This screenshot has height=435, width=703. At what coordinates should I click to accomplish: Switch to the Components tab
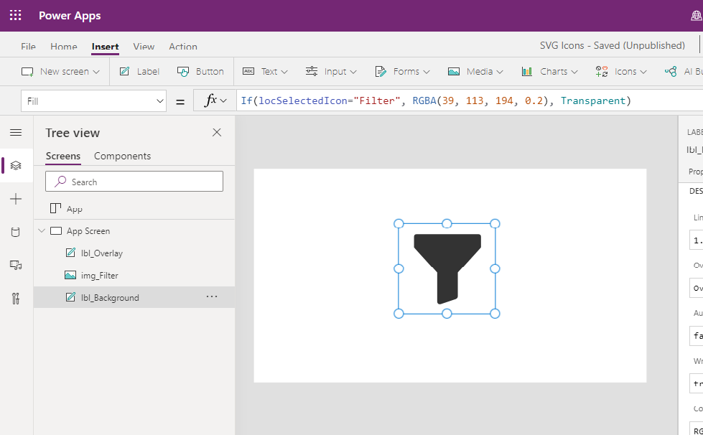coord(122,156)
